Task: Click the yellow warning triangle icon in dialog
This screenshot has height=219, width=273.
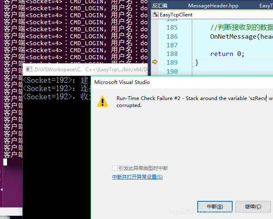Action: click(103, 101)
